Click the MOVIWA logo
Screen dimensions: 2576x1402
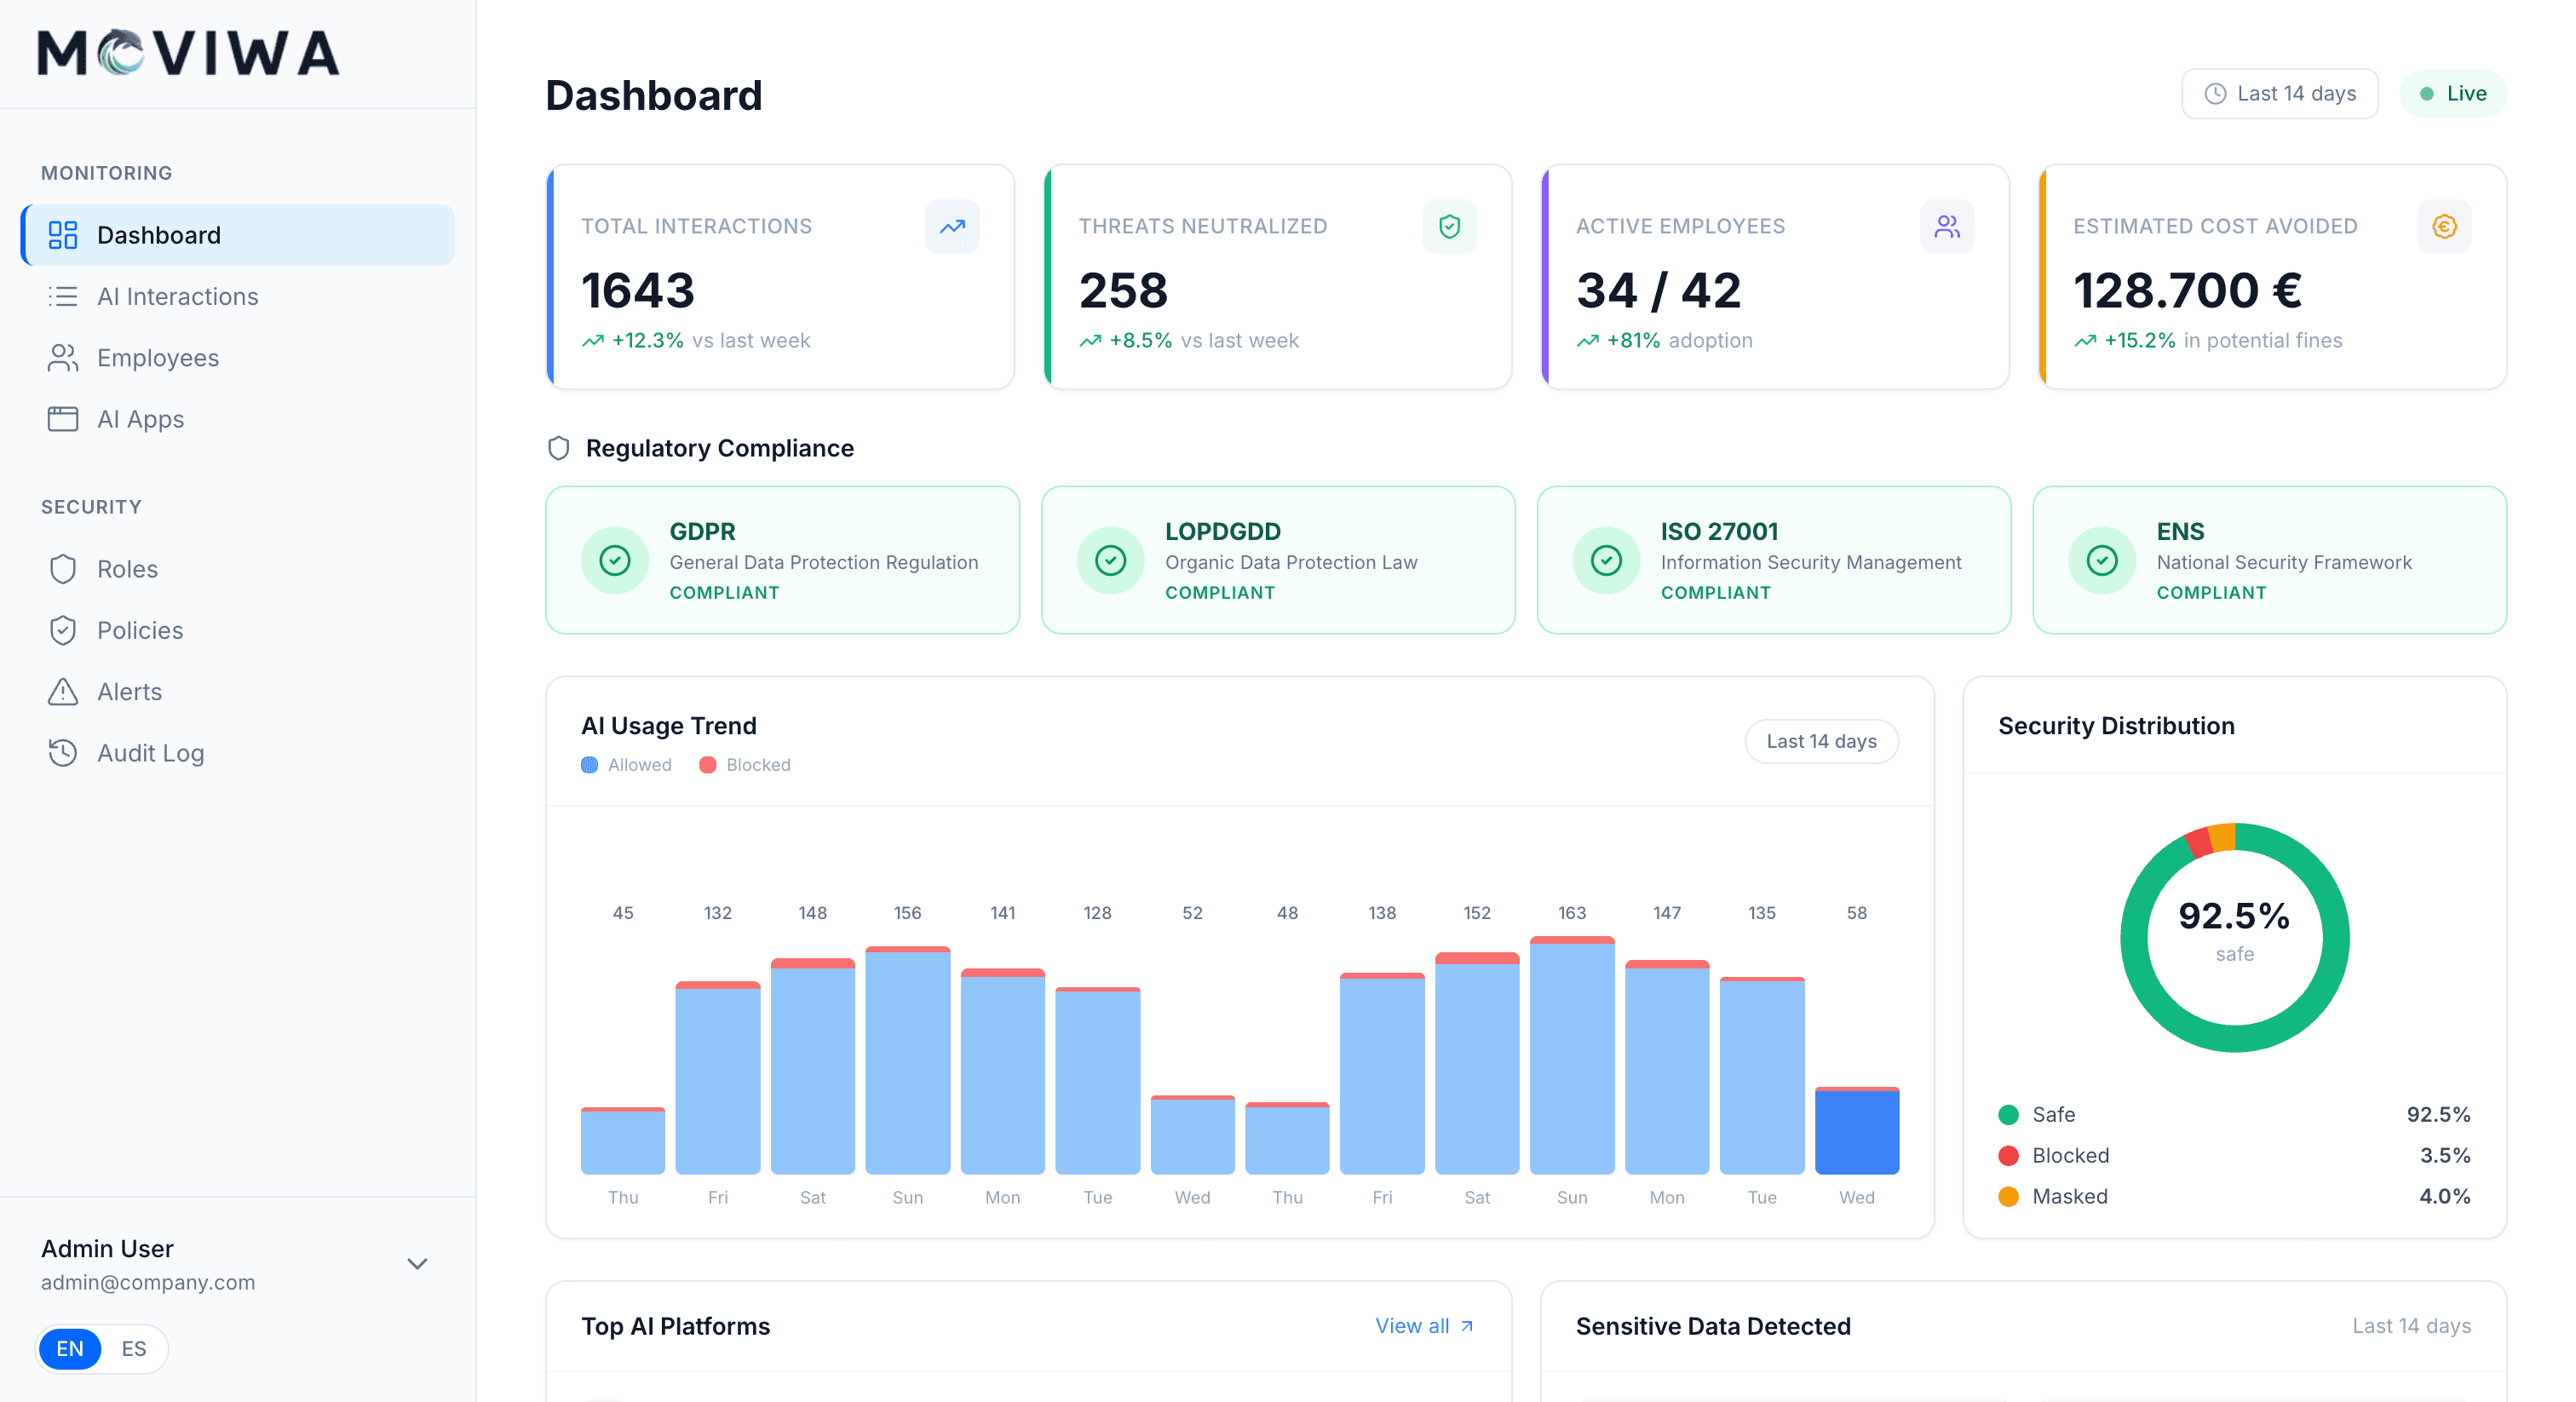click(x=188, y=53)
